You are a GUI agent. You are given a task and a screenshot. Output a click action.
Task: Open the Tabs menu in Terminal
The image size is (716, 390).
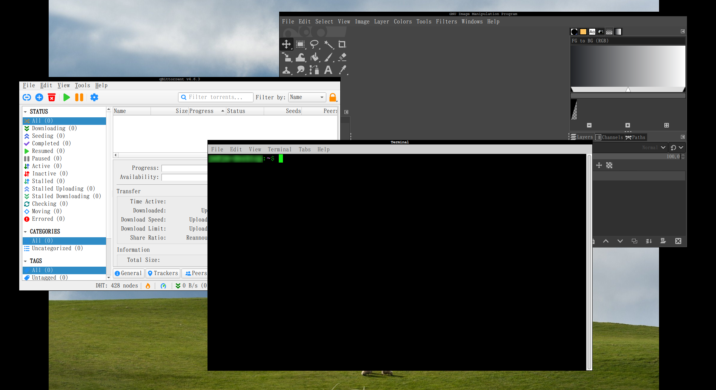point(305,150)
